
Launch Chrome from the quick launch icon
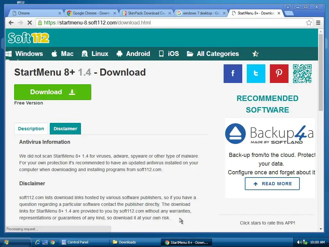pyautogui.click(x=52, y=242)
